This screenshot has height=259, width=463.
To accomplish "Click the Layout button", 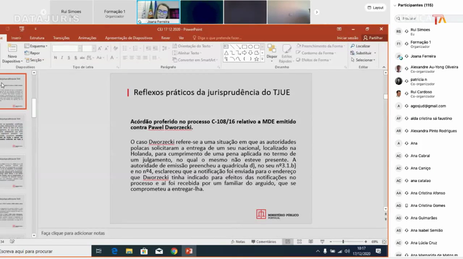I will click(376, 8).
